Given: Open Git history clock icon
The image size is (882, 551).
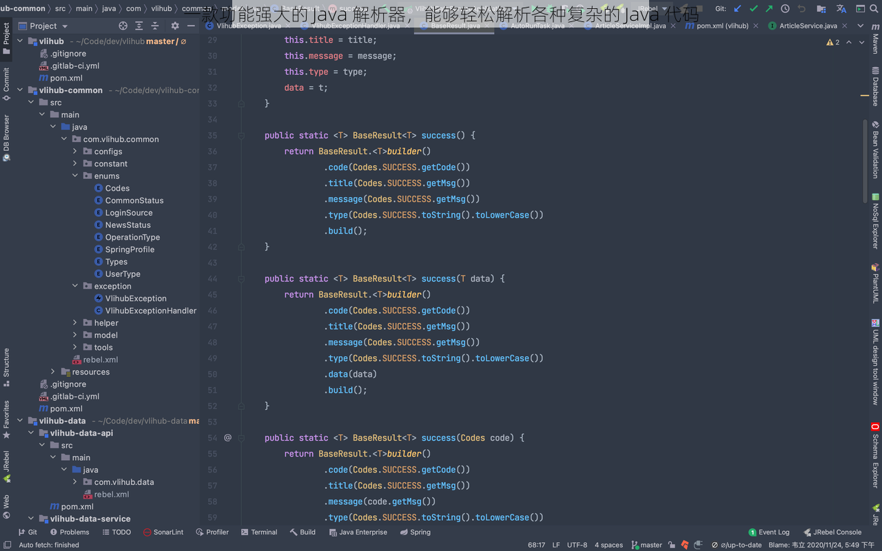Looking at the screenshot, I should [x=786, y=9].
